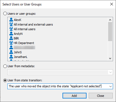
Task: Open the User from metadata dropdown arrow
Action: click(x=111, y=72)
